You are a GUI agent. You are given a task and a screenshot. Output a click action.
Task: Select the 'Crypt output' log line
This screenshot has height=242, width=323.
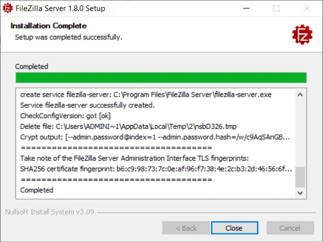click(x=154, y=137)
